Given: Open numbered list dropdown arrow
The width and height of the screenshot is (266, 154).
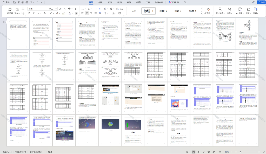Looking at the screenshot, I should pos(91,9).
